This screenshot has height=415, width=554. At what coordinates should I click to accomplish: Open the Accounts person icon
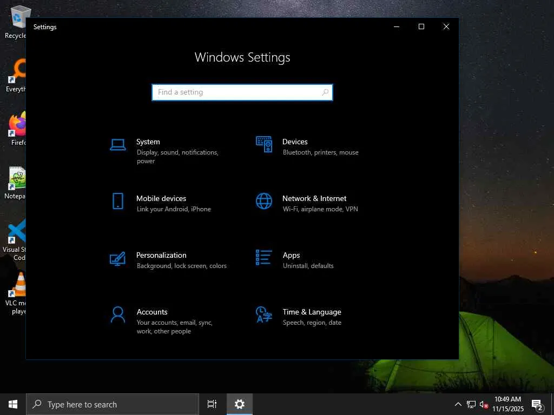[117, 314]
